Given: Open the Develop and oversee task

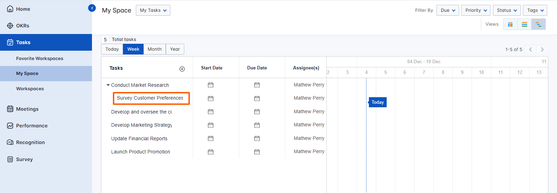Looking at the screenshot, I should (x=141, y=112).
